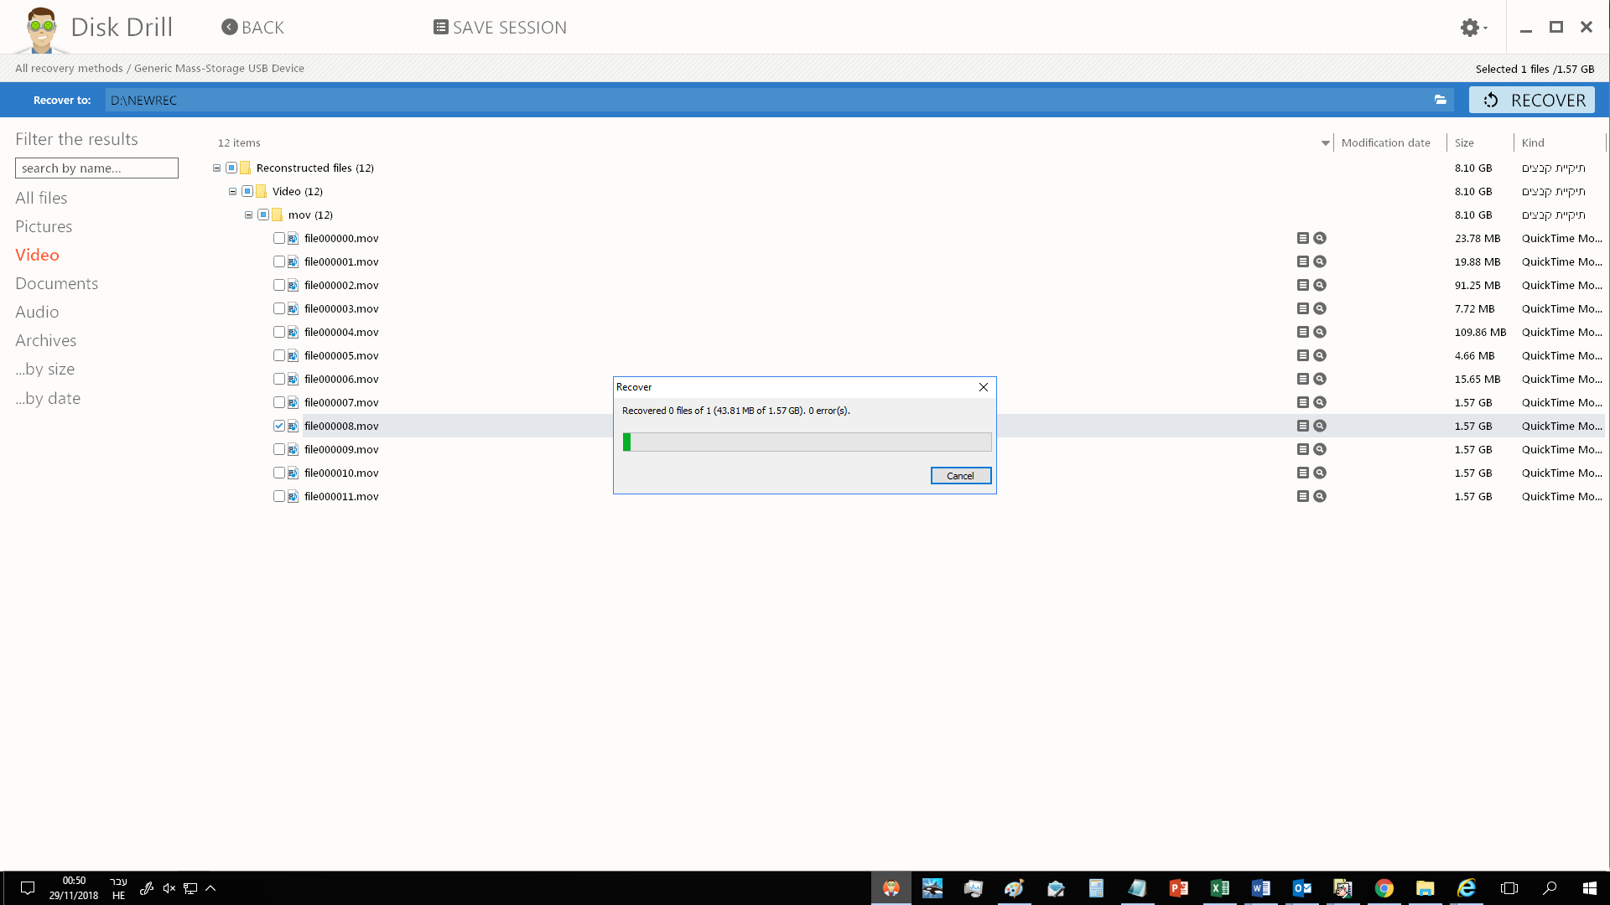Filter results by All files
The height and width of the screenshot is (905, 1610).
[x=41, y=198]
